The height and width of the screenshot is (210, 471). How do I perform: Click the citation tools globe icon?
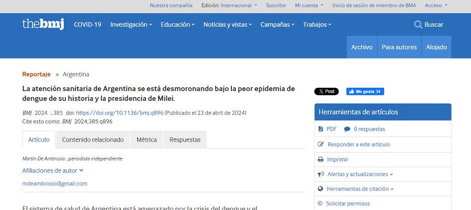point(321,189)
